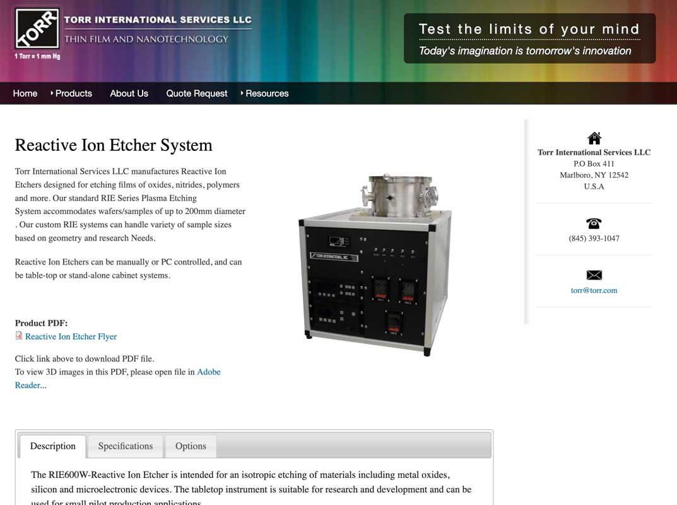Image resolution: width=677 pixels, height=505 pixels.
Task: Click the telephone icon in the sidebar
Action: [x=594, y=223]
